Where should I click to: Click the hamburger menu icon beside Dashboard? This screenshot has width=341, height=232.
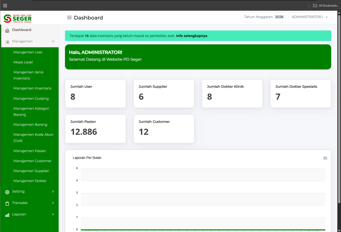69,18
